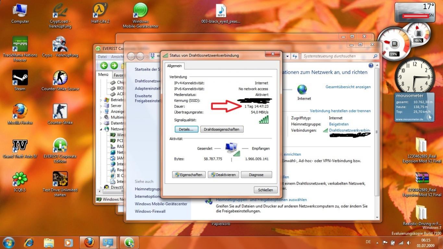The height and width of the screenshot is (249, 443).
Task: Open the Beigetreten homegroup link
Action: 339,124
